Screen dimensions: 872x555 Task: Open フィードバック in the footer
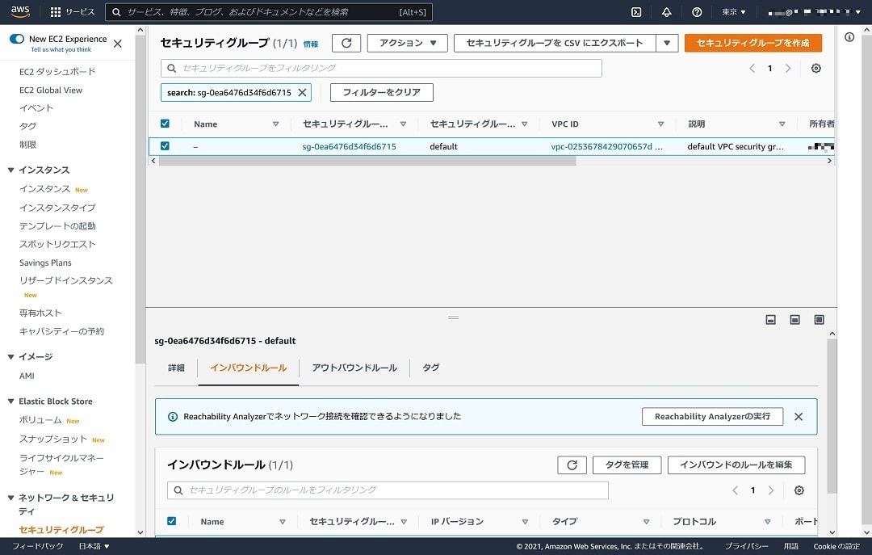point(37,546)
